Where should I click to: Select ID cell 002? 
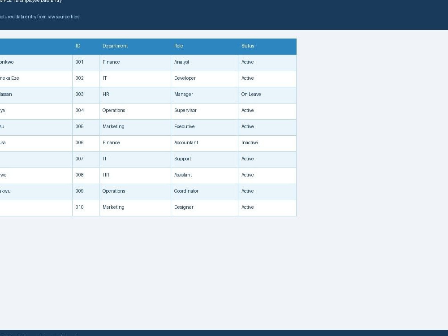[86, 79]
